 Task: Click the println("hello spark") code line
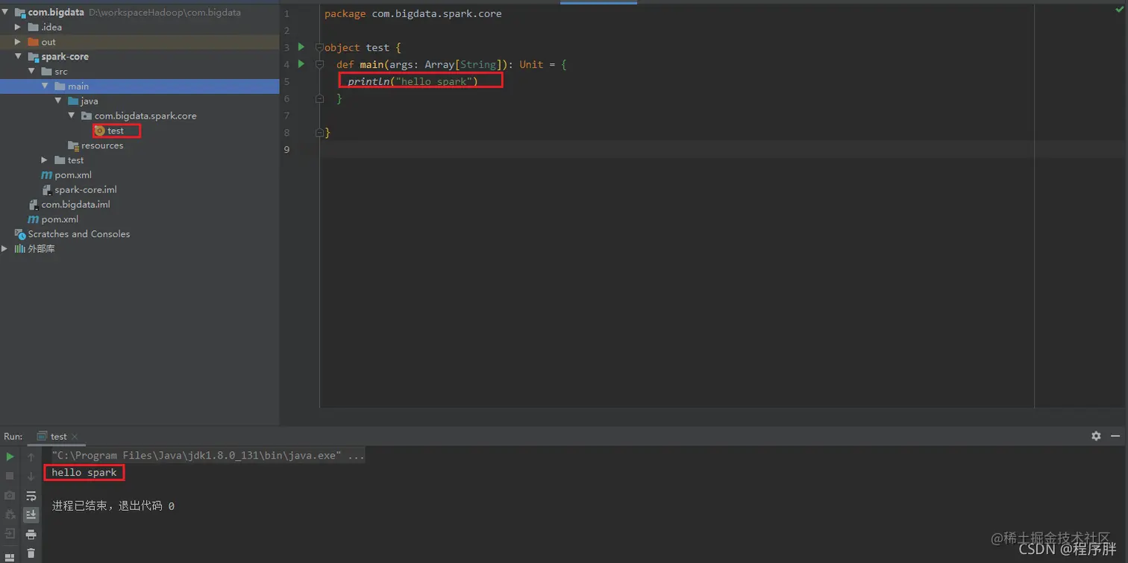click(x=413, y=81)
